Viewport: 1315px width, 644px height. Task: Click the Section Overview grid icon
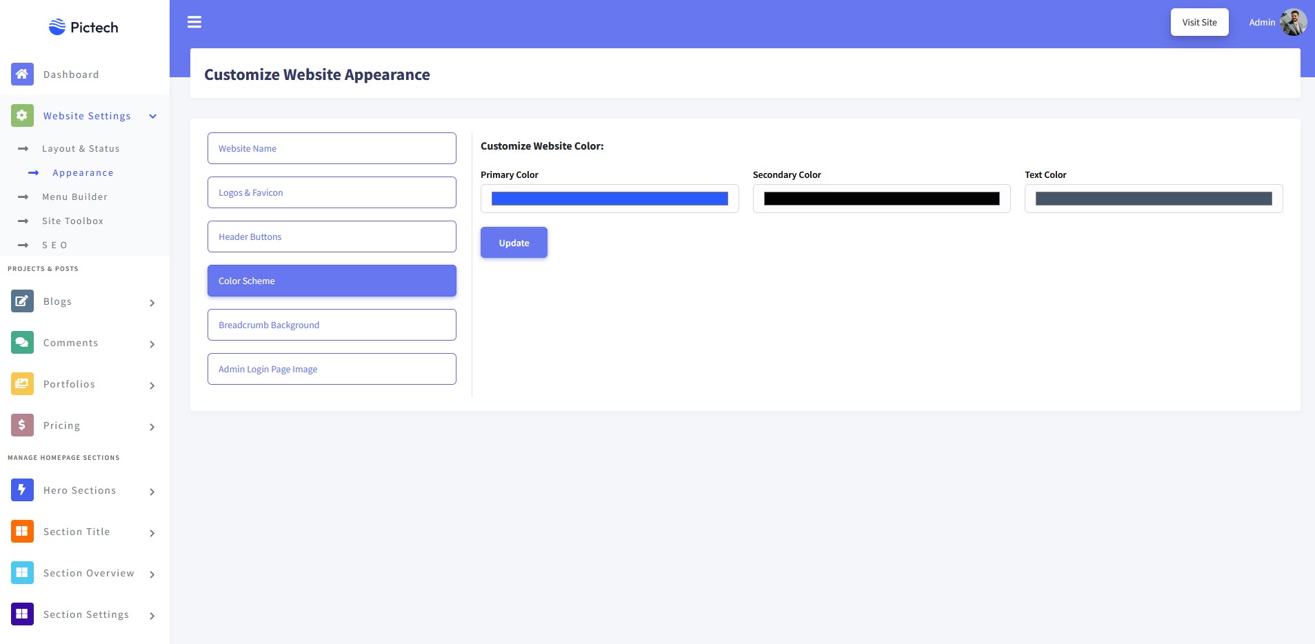[22, 572]
